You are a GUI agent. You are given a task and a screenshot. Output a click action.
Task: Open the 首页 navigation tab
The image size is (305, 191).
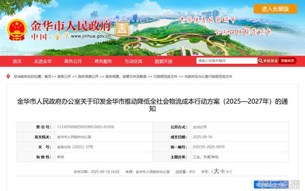pyautogui.click(x=17, y=61)
